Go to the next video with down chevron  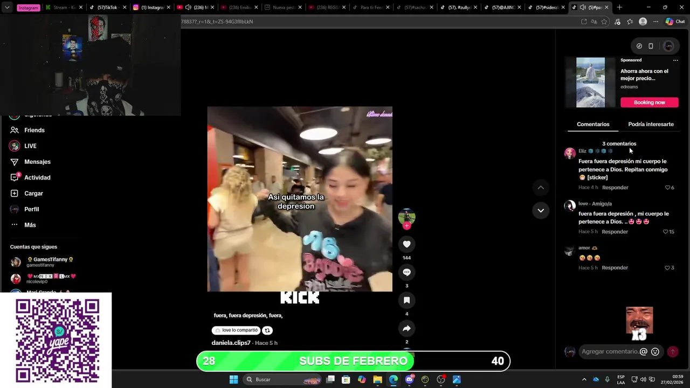(x=541, y=210)
